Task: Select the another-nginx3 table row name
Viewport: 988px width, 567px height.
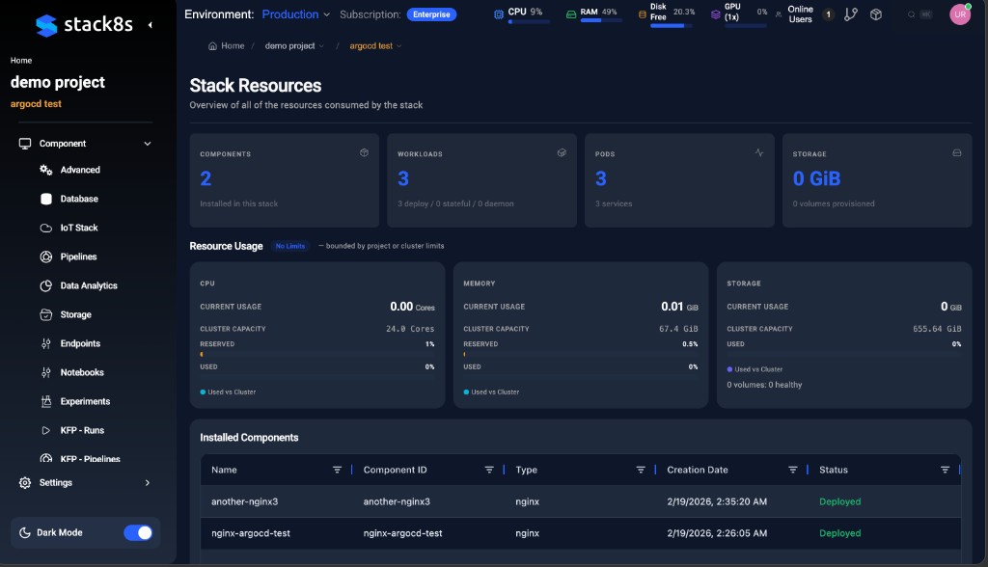Action: tap(244, 501)
